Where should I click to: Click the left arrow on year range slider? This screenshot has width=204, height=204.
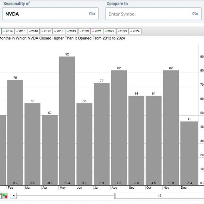coord(14,196)
